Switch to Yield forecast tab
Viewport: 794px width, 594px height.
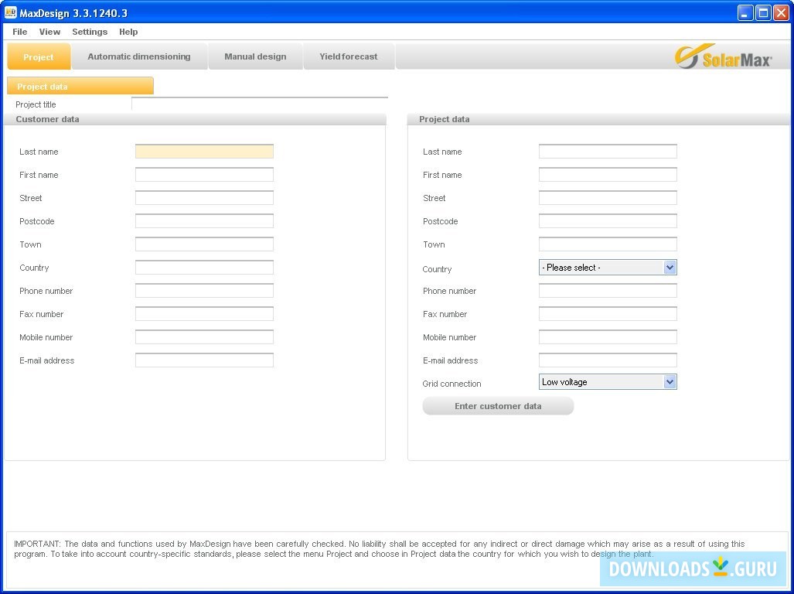click(349, 56)
